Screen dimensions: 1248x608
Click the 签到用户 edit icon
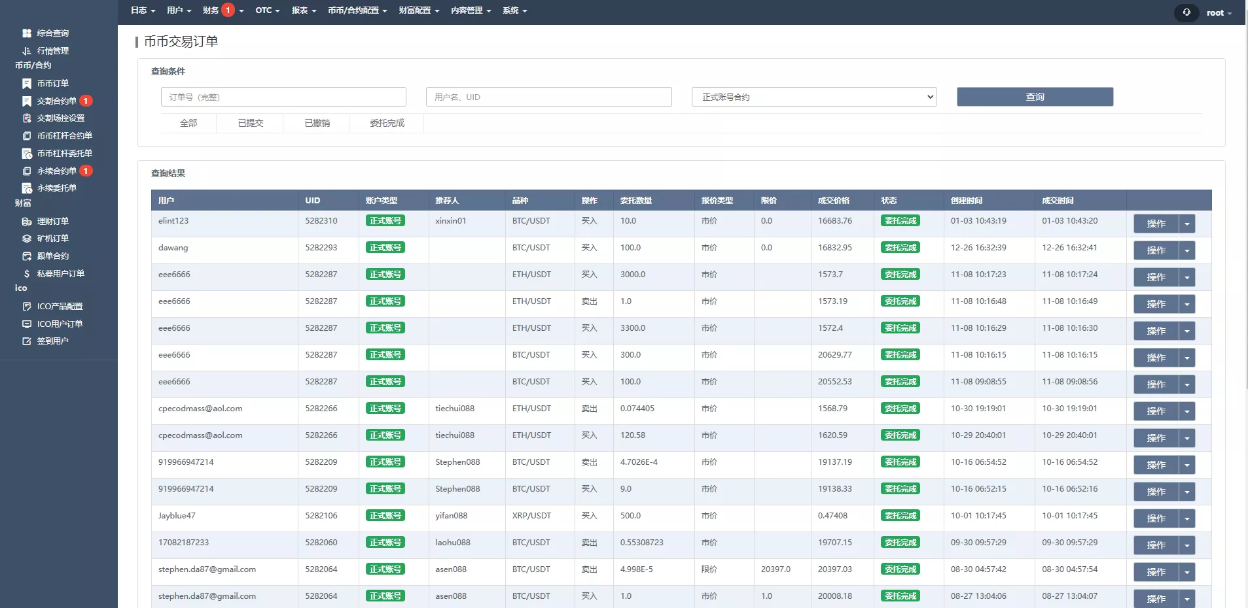tap(27, 341)
